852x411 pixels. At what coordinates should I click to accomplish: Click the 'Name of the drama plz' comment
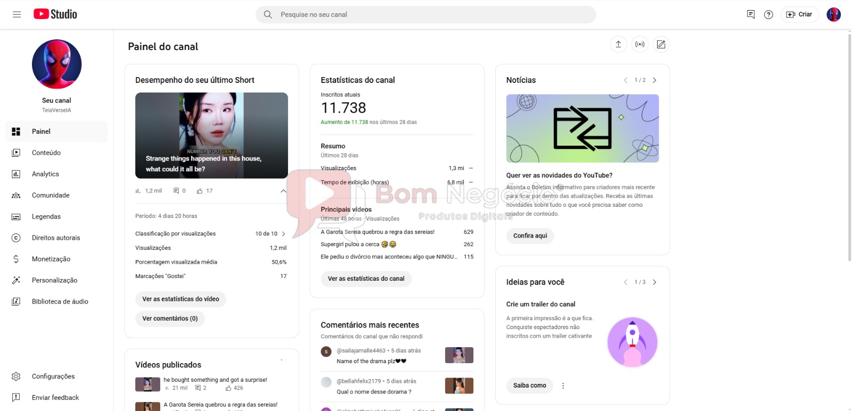tap(372, 361)
